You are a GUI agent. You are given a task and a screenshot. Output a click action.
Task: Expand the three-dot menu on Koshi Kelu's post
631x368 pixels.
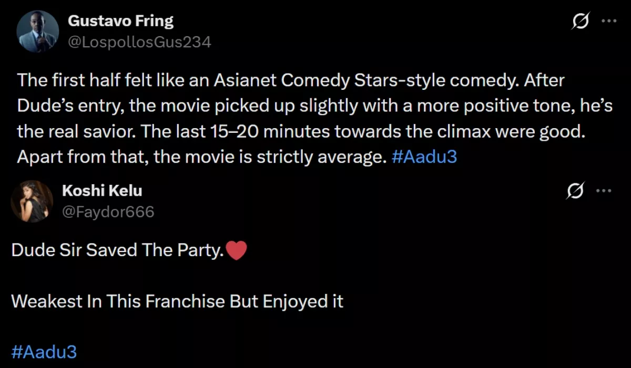[604, 191]
